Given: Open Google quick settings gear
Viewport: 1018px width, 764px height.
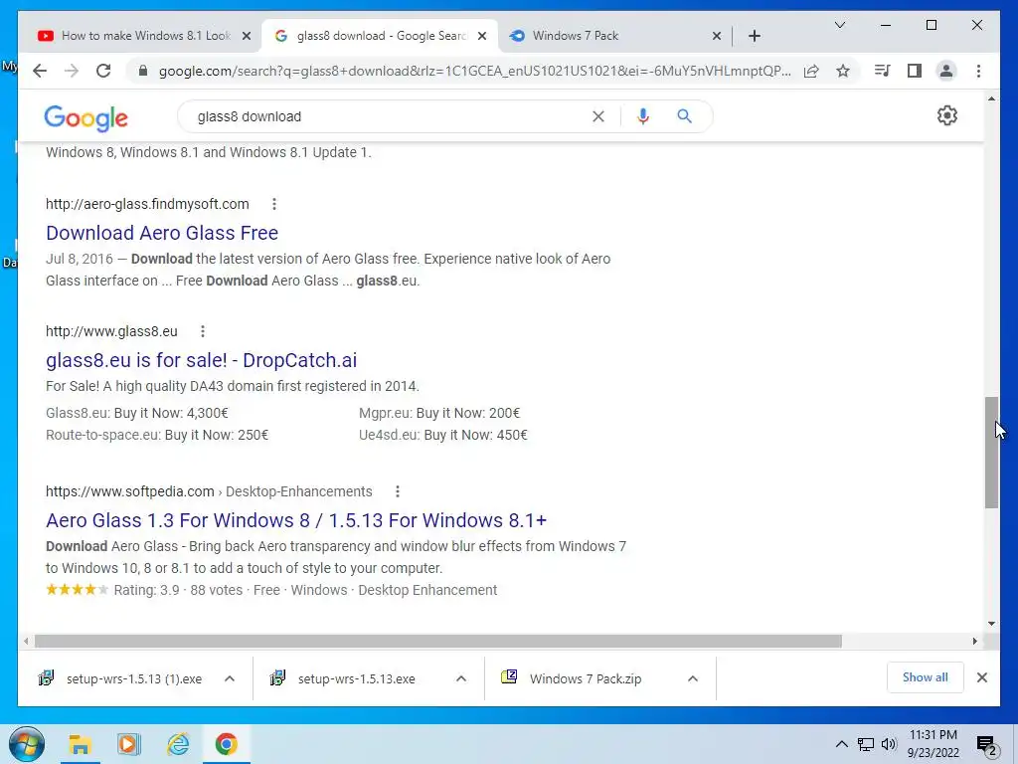Looking at the screenshot, I should 946,115.
